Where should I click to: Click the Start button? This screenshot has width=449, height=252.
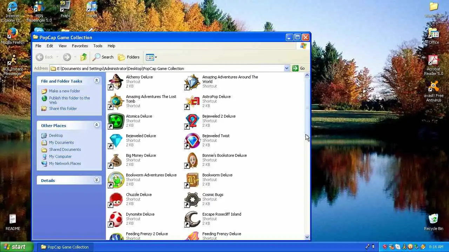tap(17, 247)
